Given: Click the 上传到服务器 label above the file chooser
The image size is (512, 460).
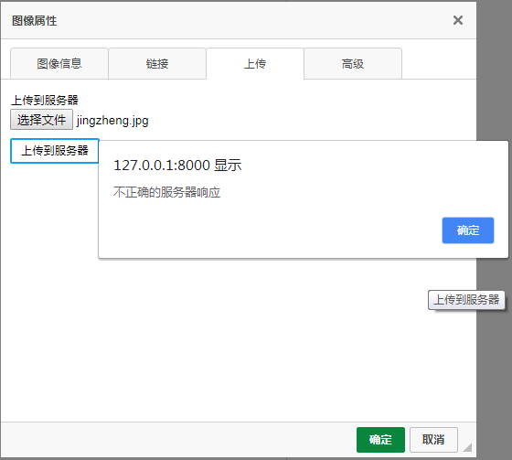Looking at the screenshot, I should pos(45,100).
